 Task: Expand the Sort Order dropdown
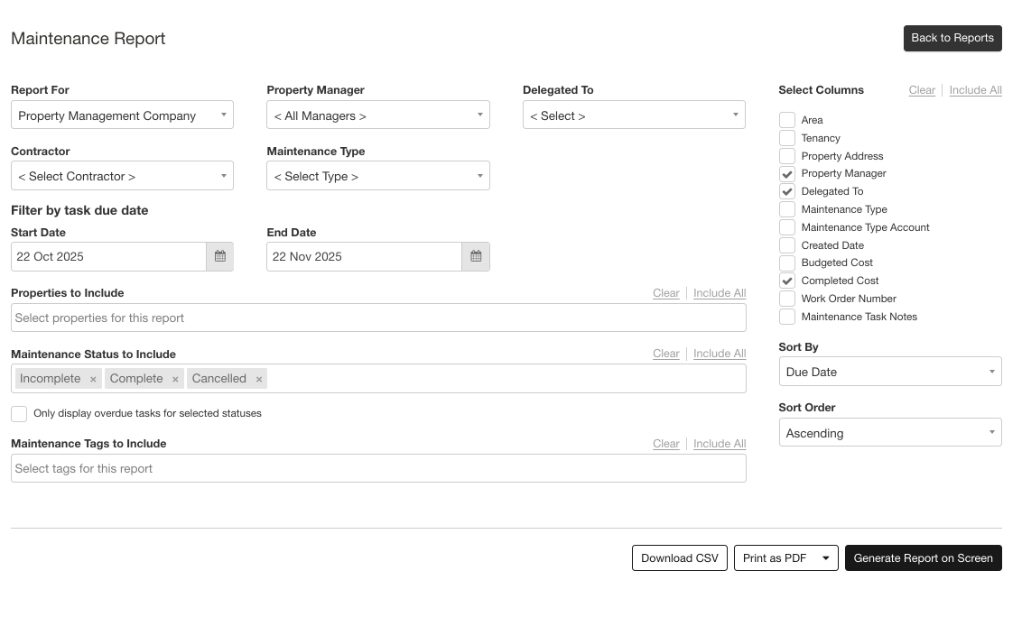coord(889,433)
